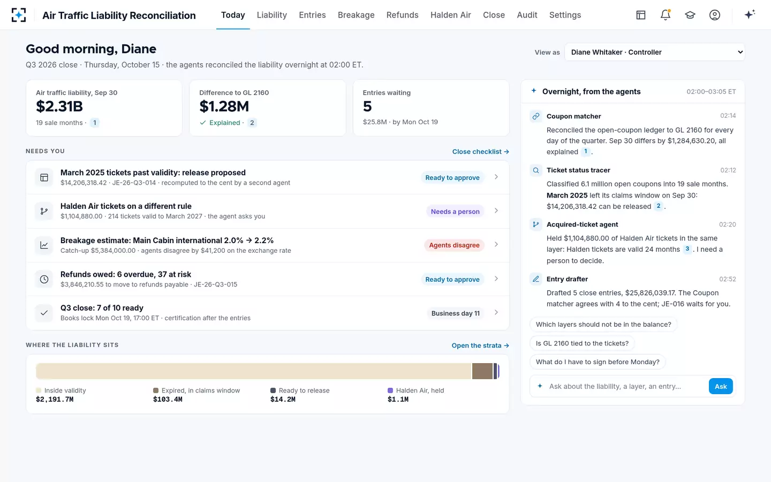
Task: Click the Inside validity bar segment
Action: click(x=253, y=371)
